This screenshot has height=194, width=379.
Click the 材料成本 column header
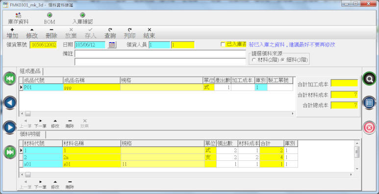(x=249, y=143)
